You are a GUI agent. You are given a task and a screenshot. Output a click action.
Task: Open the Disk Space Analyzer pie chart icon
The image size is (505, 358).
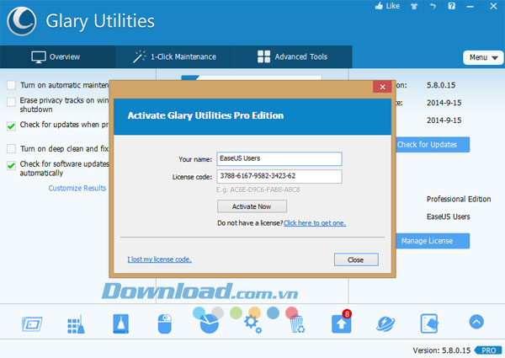click(209, 323)
